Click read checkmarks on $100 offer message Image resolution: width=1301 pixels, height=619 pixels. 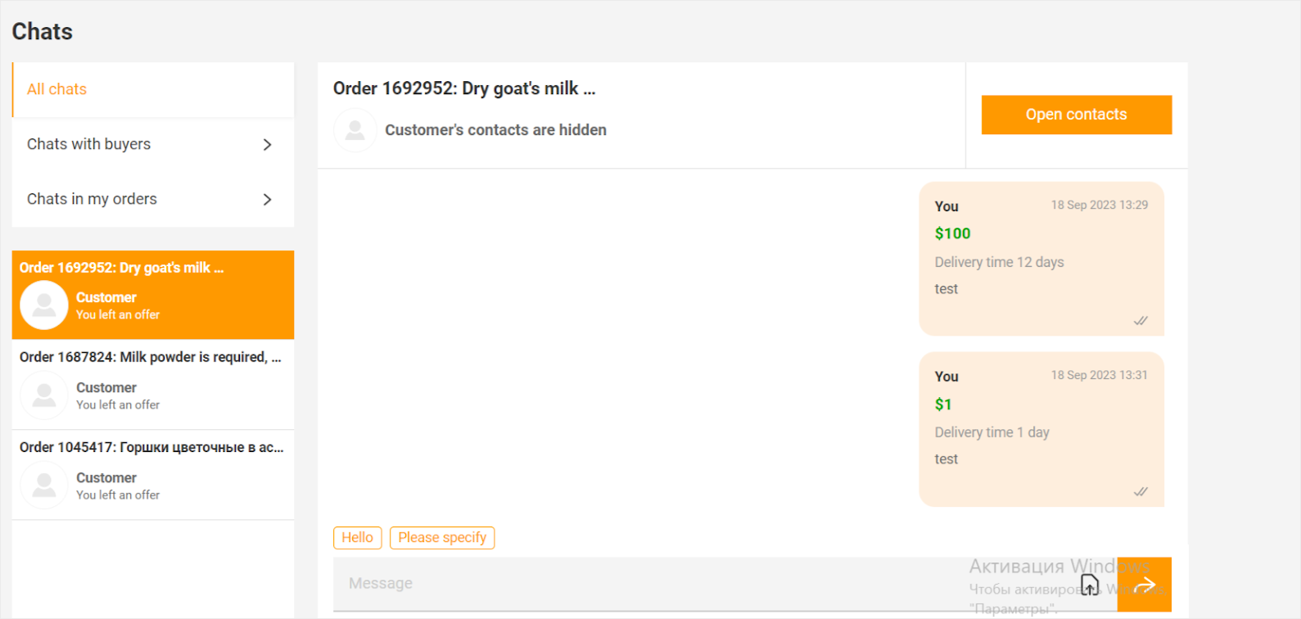(x=1141, y=321)
